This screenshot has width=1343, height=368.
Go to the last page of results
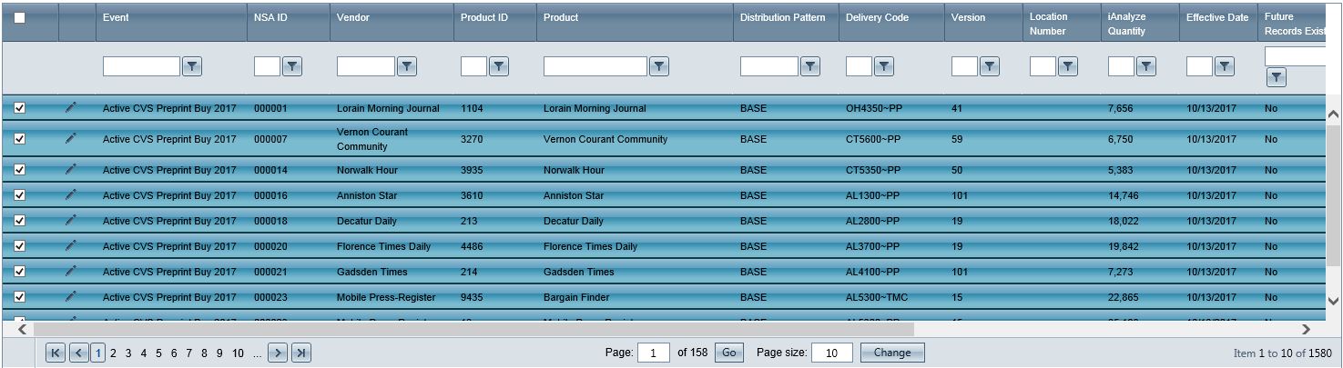tap(301, 353)
